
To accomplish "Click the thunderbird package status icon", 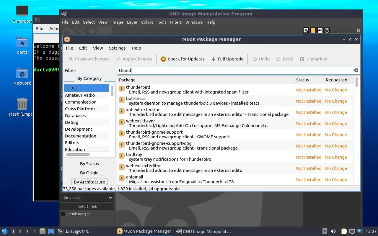I will [x=121, y=89].
